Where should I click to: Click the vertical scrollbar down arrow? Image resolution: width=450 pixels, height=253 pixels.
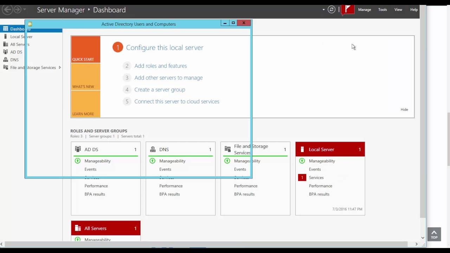click(x=423, y=238)
